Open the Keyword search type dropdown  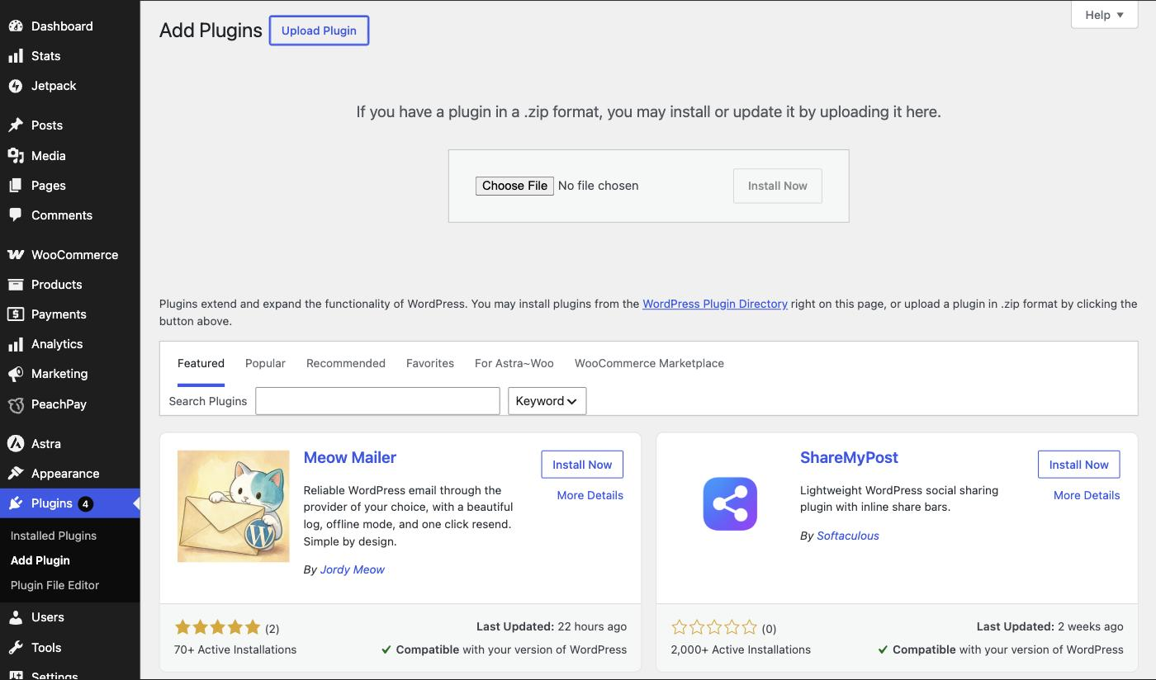(x=547, y=401)
